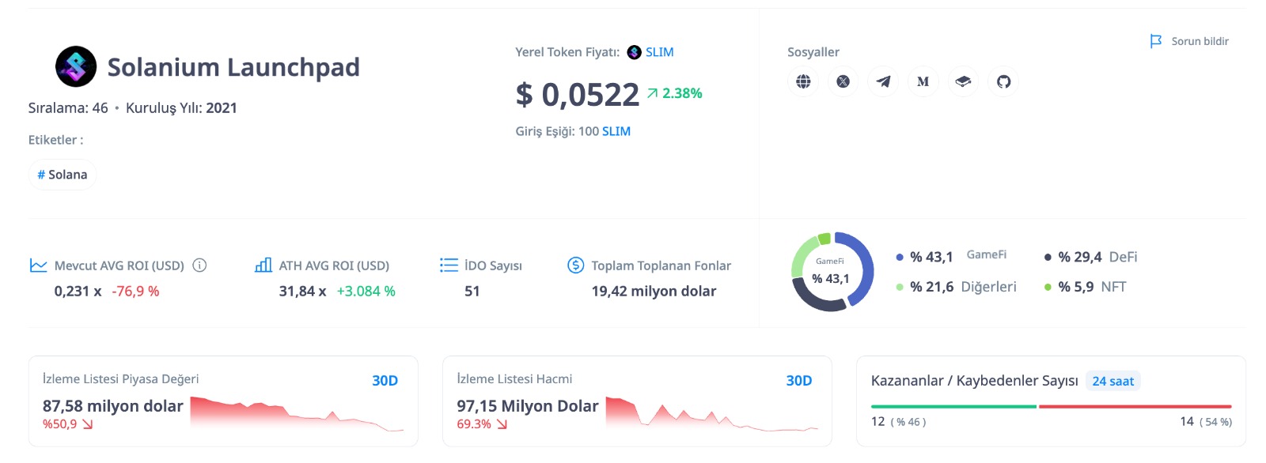Open the SLIM token link near price
Image resolution: width=1266 pixels, height=463 pixels.
(659, 52)
